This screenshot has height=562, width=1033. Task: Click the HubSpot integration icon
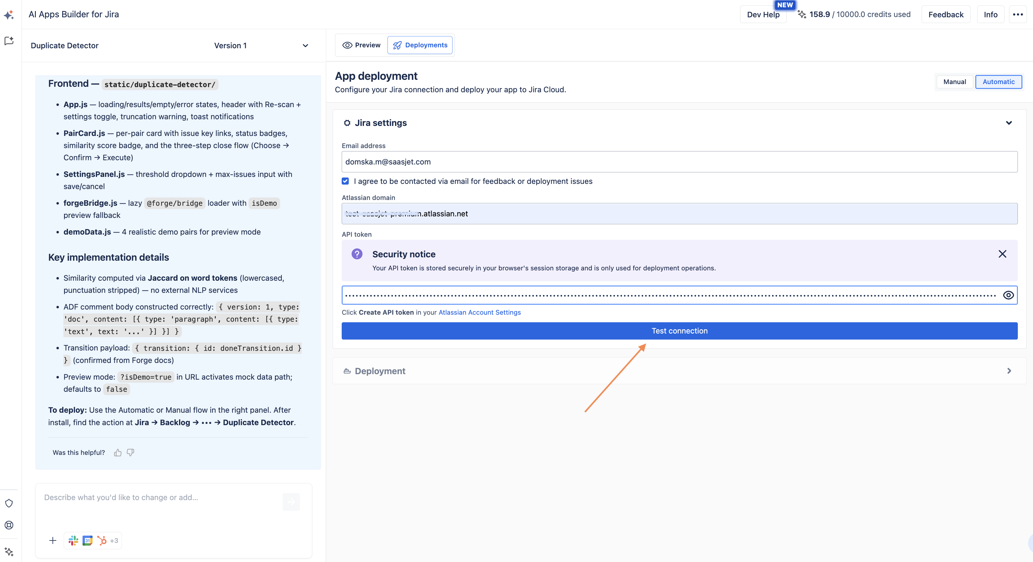pyautogui.click(x=102, y=540)
